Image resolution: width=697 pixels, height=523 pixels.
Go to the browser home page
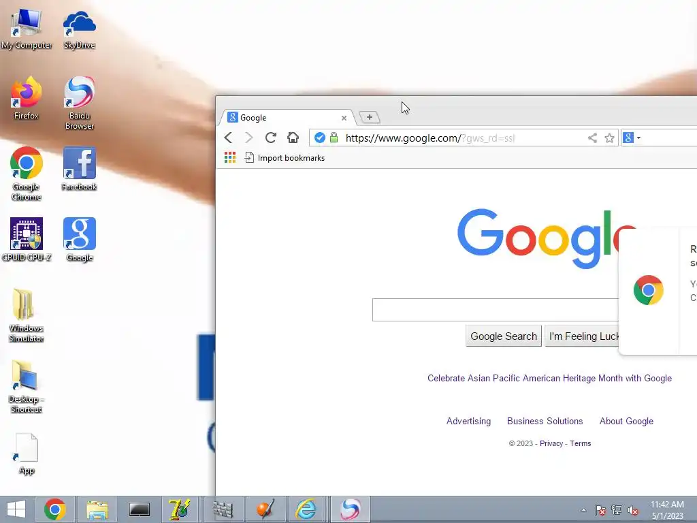click(x=293, y=138)
